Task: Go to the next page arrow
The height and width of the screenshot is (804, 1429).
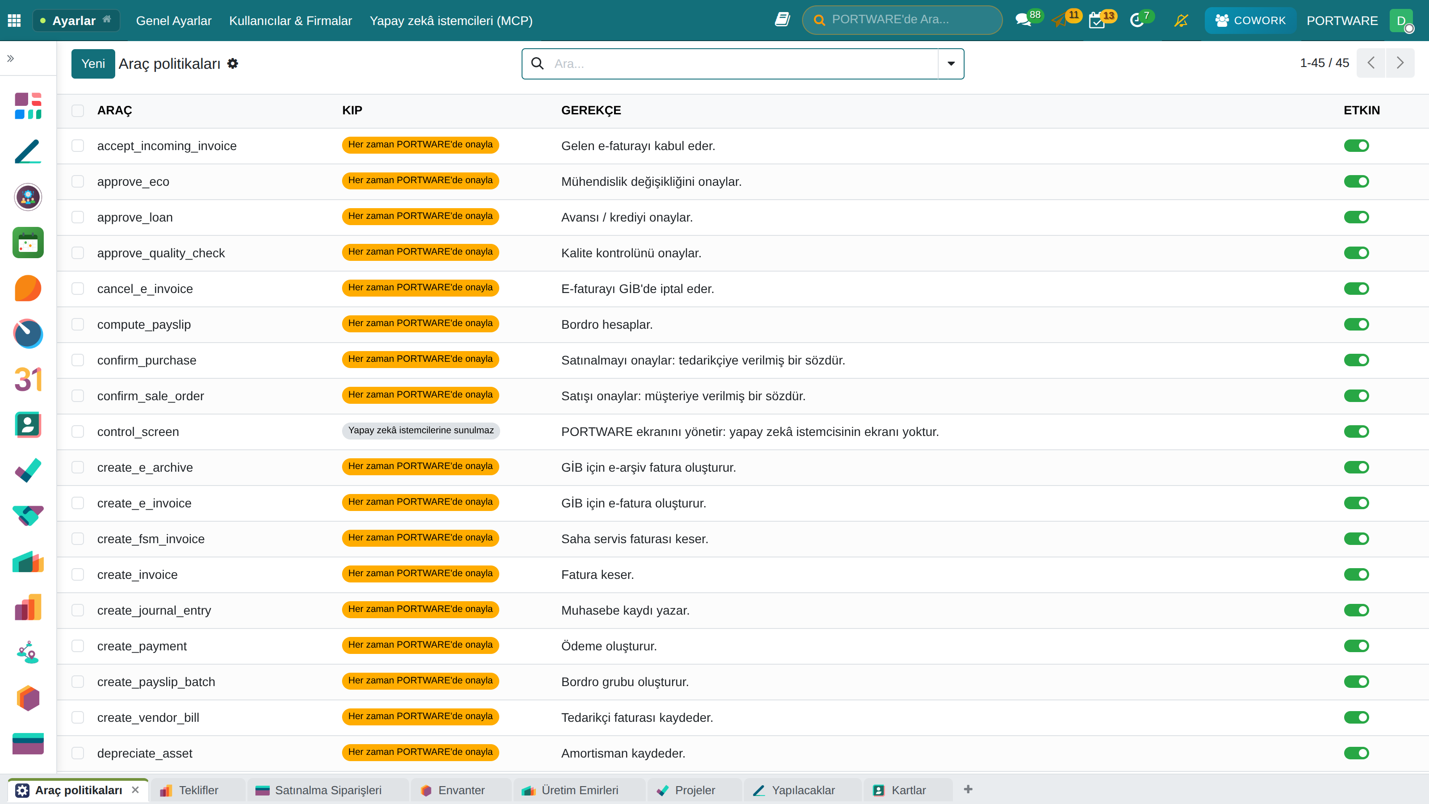Action: point(1400,63)
